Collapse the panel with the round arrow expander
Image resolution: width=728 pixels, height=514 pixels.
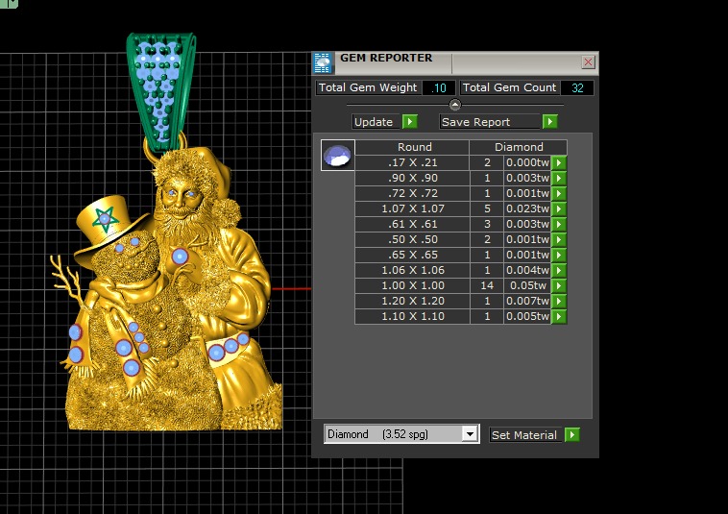click(455, 105)
